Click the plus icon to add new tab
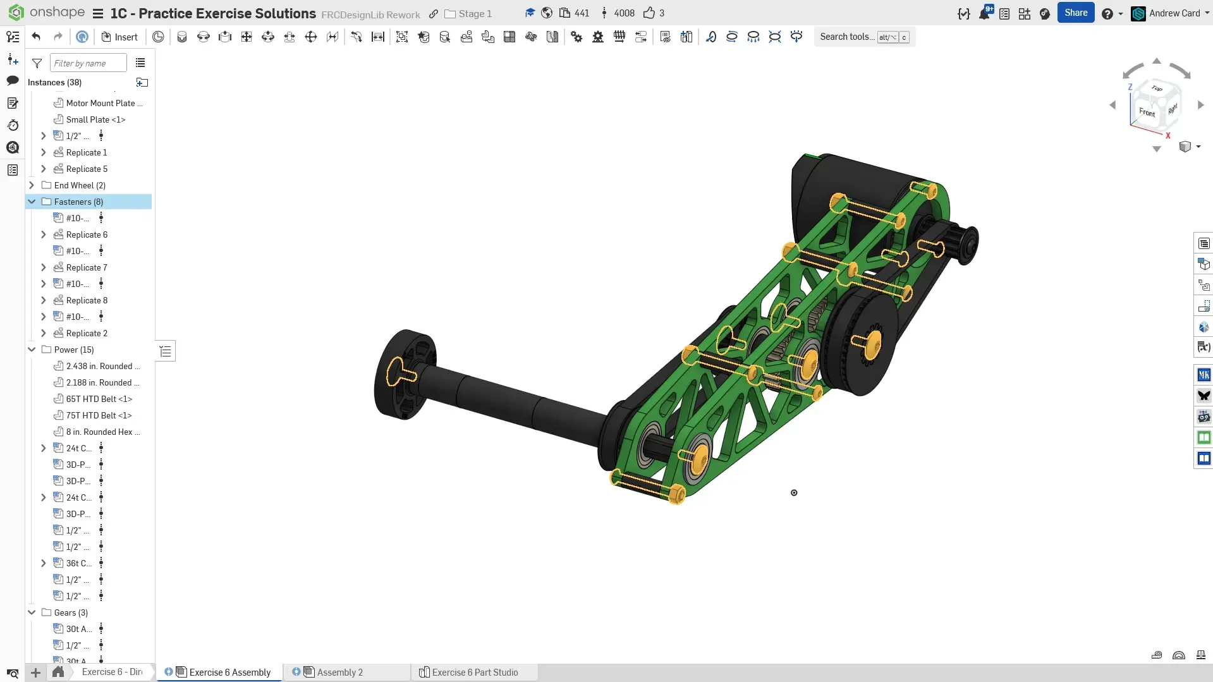 36,673
